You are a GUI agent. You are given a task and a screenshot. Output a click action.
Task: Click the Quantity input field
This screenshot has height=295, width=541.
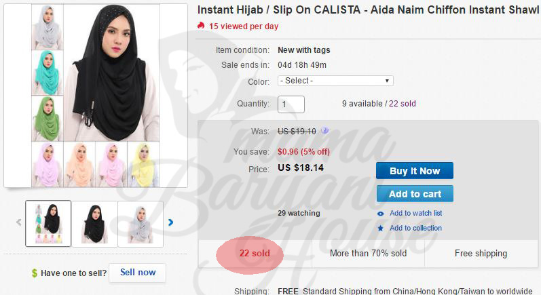coord(291,104)
